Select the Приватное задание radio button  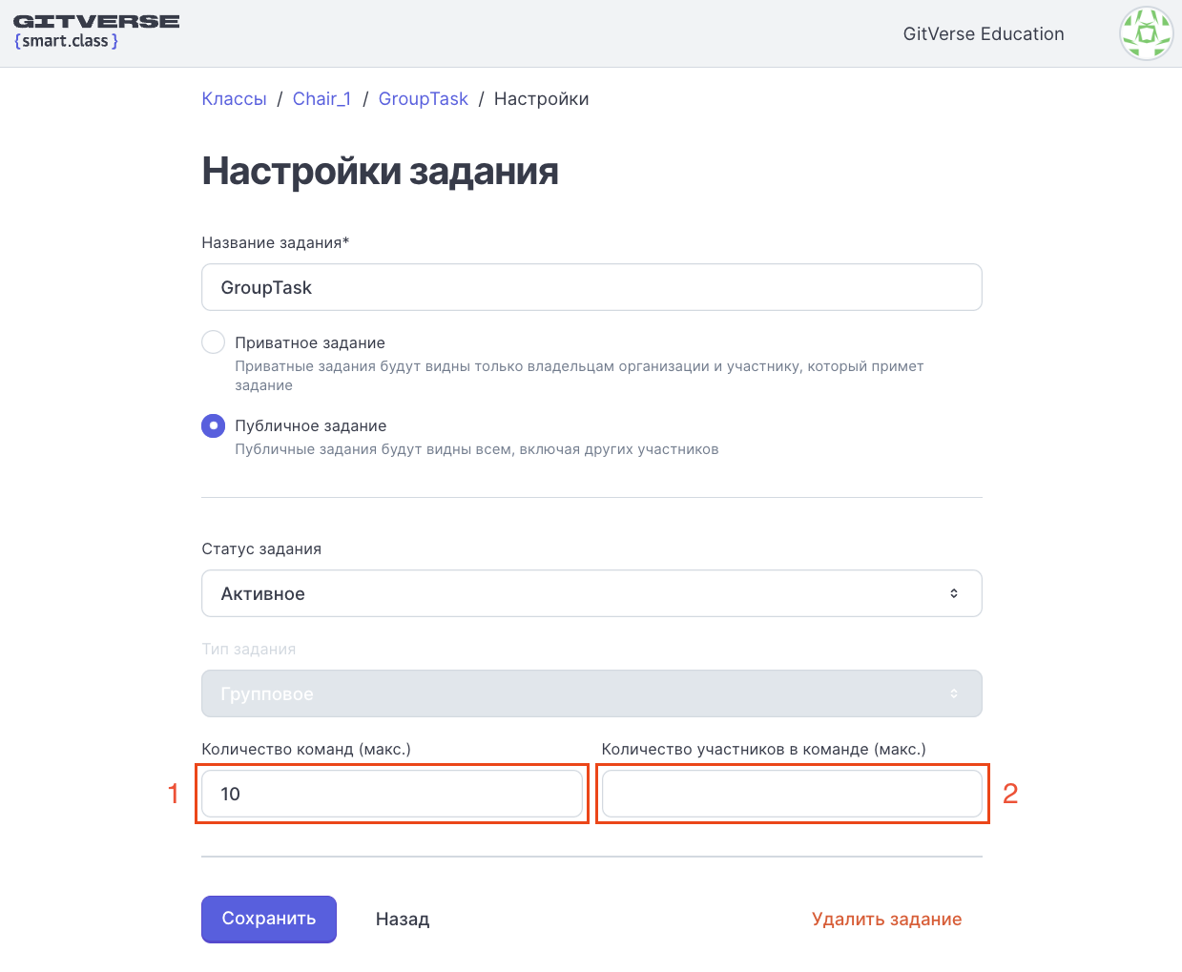tap(214, 342)
